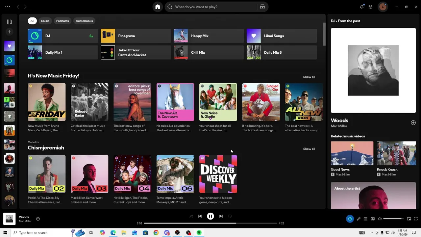Select the Music filter chip

[45, 21]
